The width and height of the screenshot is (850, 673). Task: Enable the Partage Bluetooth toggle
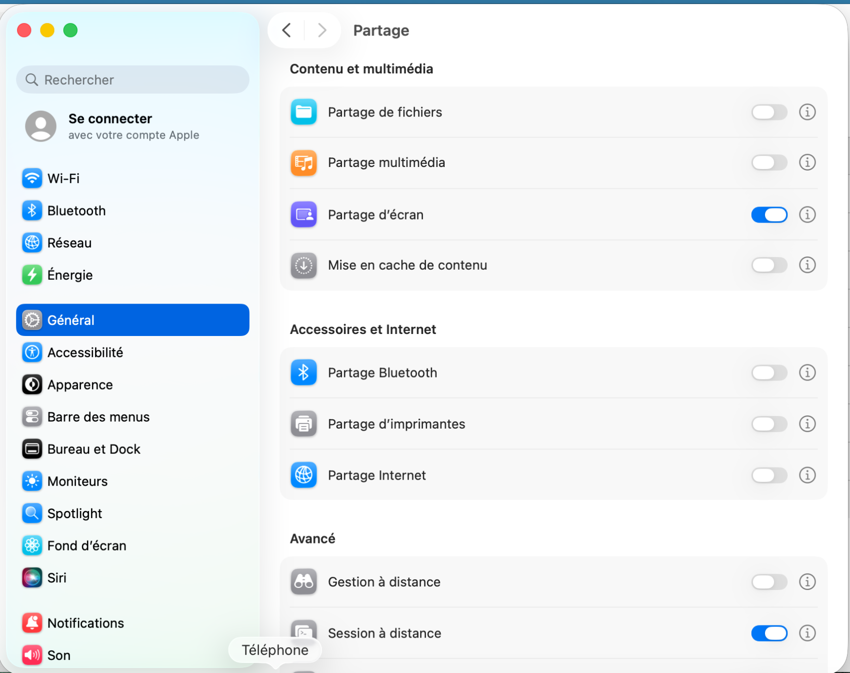coord(769,372)
